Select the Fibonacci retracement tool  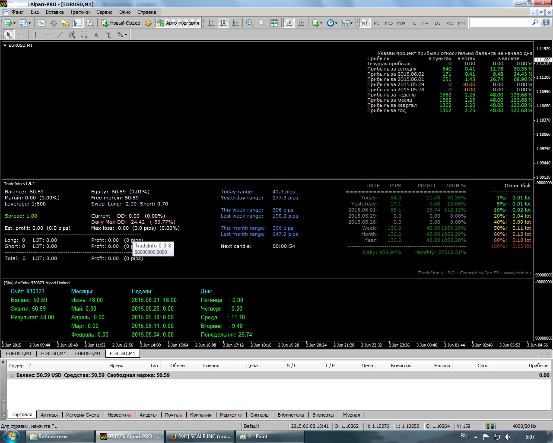84,35
